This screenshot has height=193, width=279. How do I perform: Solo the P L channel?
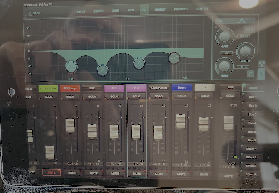click(114, 96)
